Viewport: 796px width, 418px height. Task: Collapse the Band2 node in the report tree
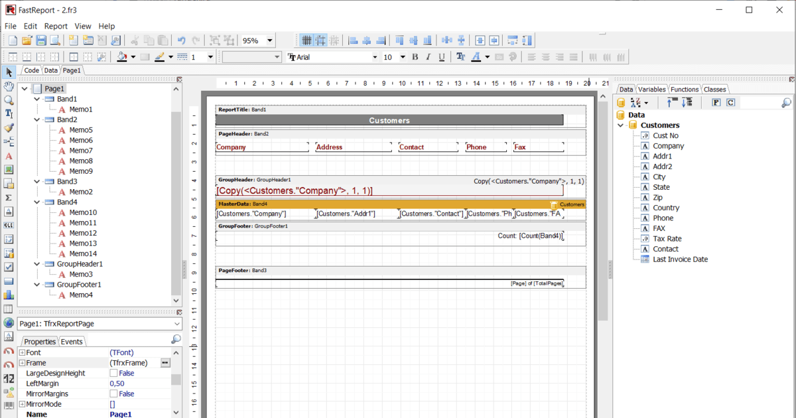[x=37, y=119]
